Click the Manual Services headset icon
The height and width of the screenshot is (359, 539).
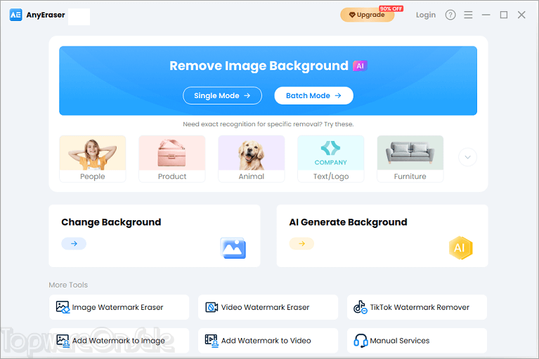pos(361,341)
